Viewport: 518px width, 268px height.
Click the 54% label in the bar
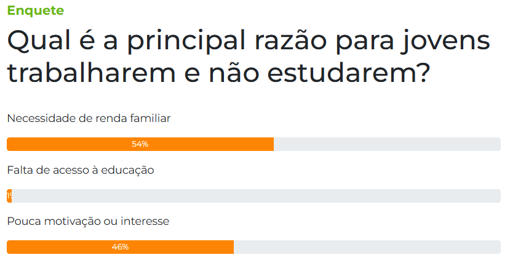[140, 144]
